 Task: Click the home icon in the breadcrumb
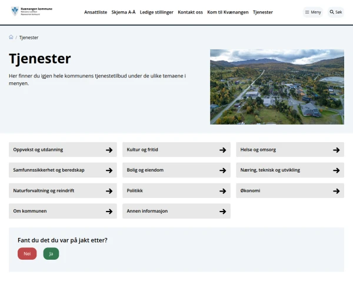click(11, 37)
